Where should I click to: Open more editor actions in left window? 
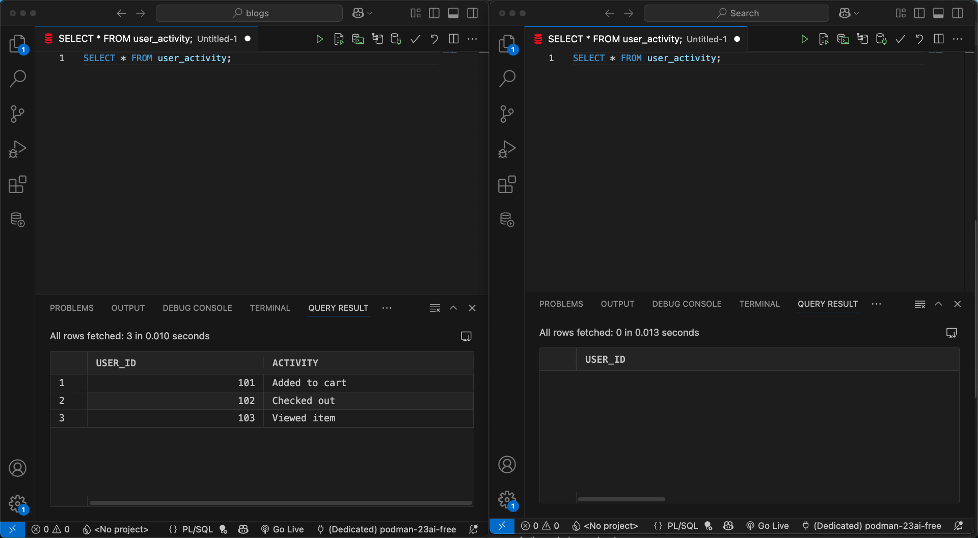tap(473, 39)
